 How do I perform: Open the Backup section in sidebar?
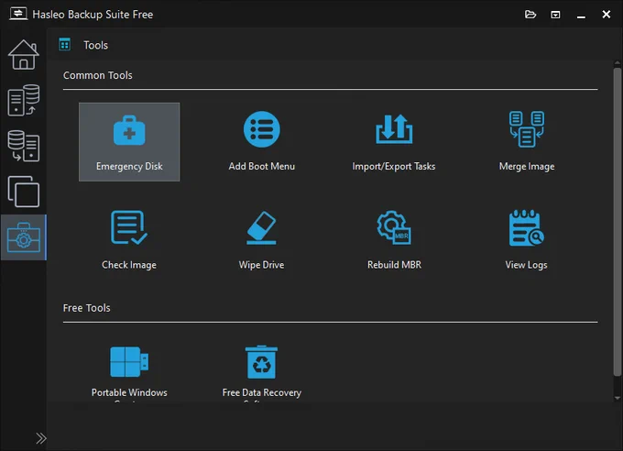click(x=24, y=100)
